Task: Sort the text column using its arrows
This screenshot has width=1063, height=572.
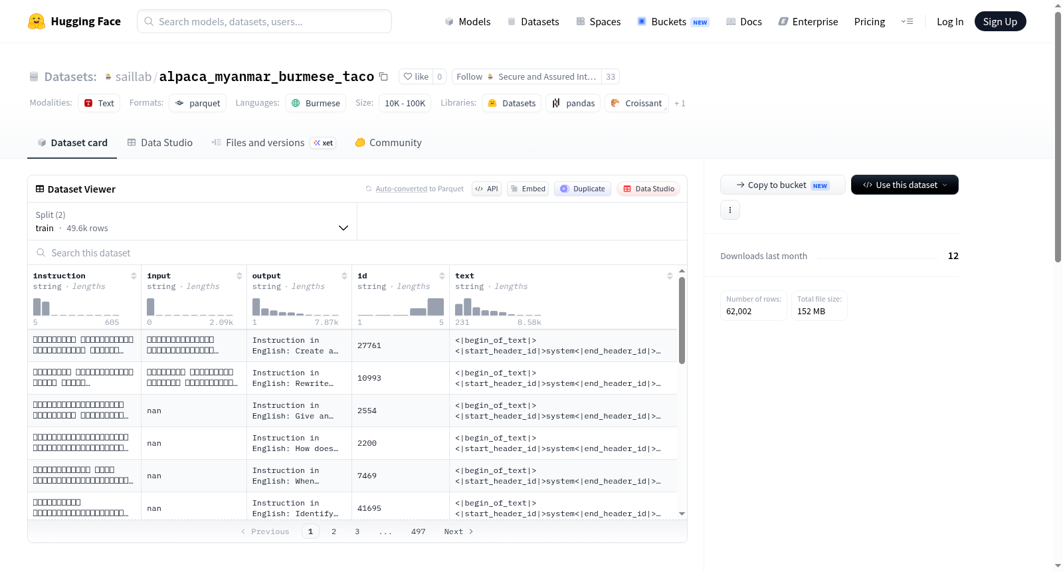Action: 670,276
